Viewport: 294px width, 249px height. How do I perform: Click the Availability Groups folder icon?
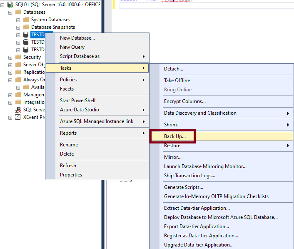click(x=26, y=87)
